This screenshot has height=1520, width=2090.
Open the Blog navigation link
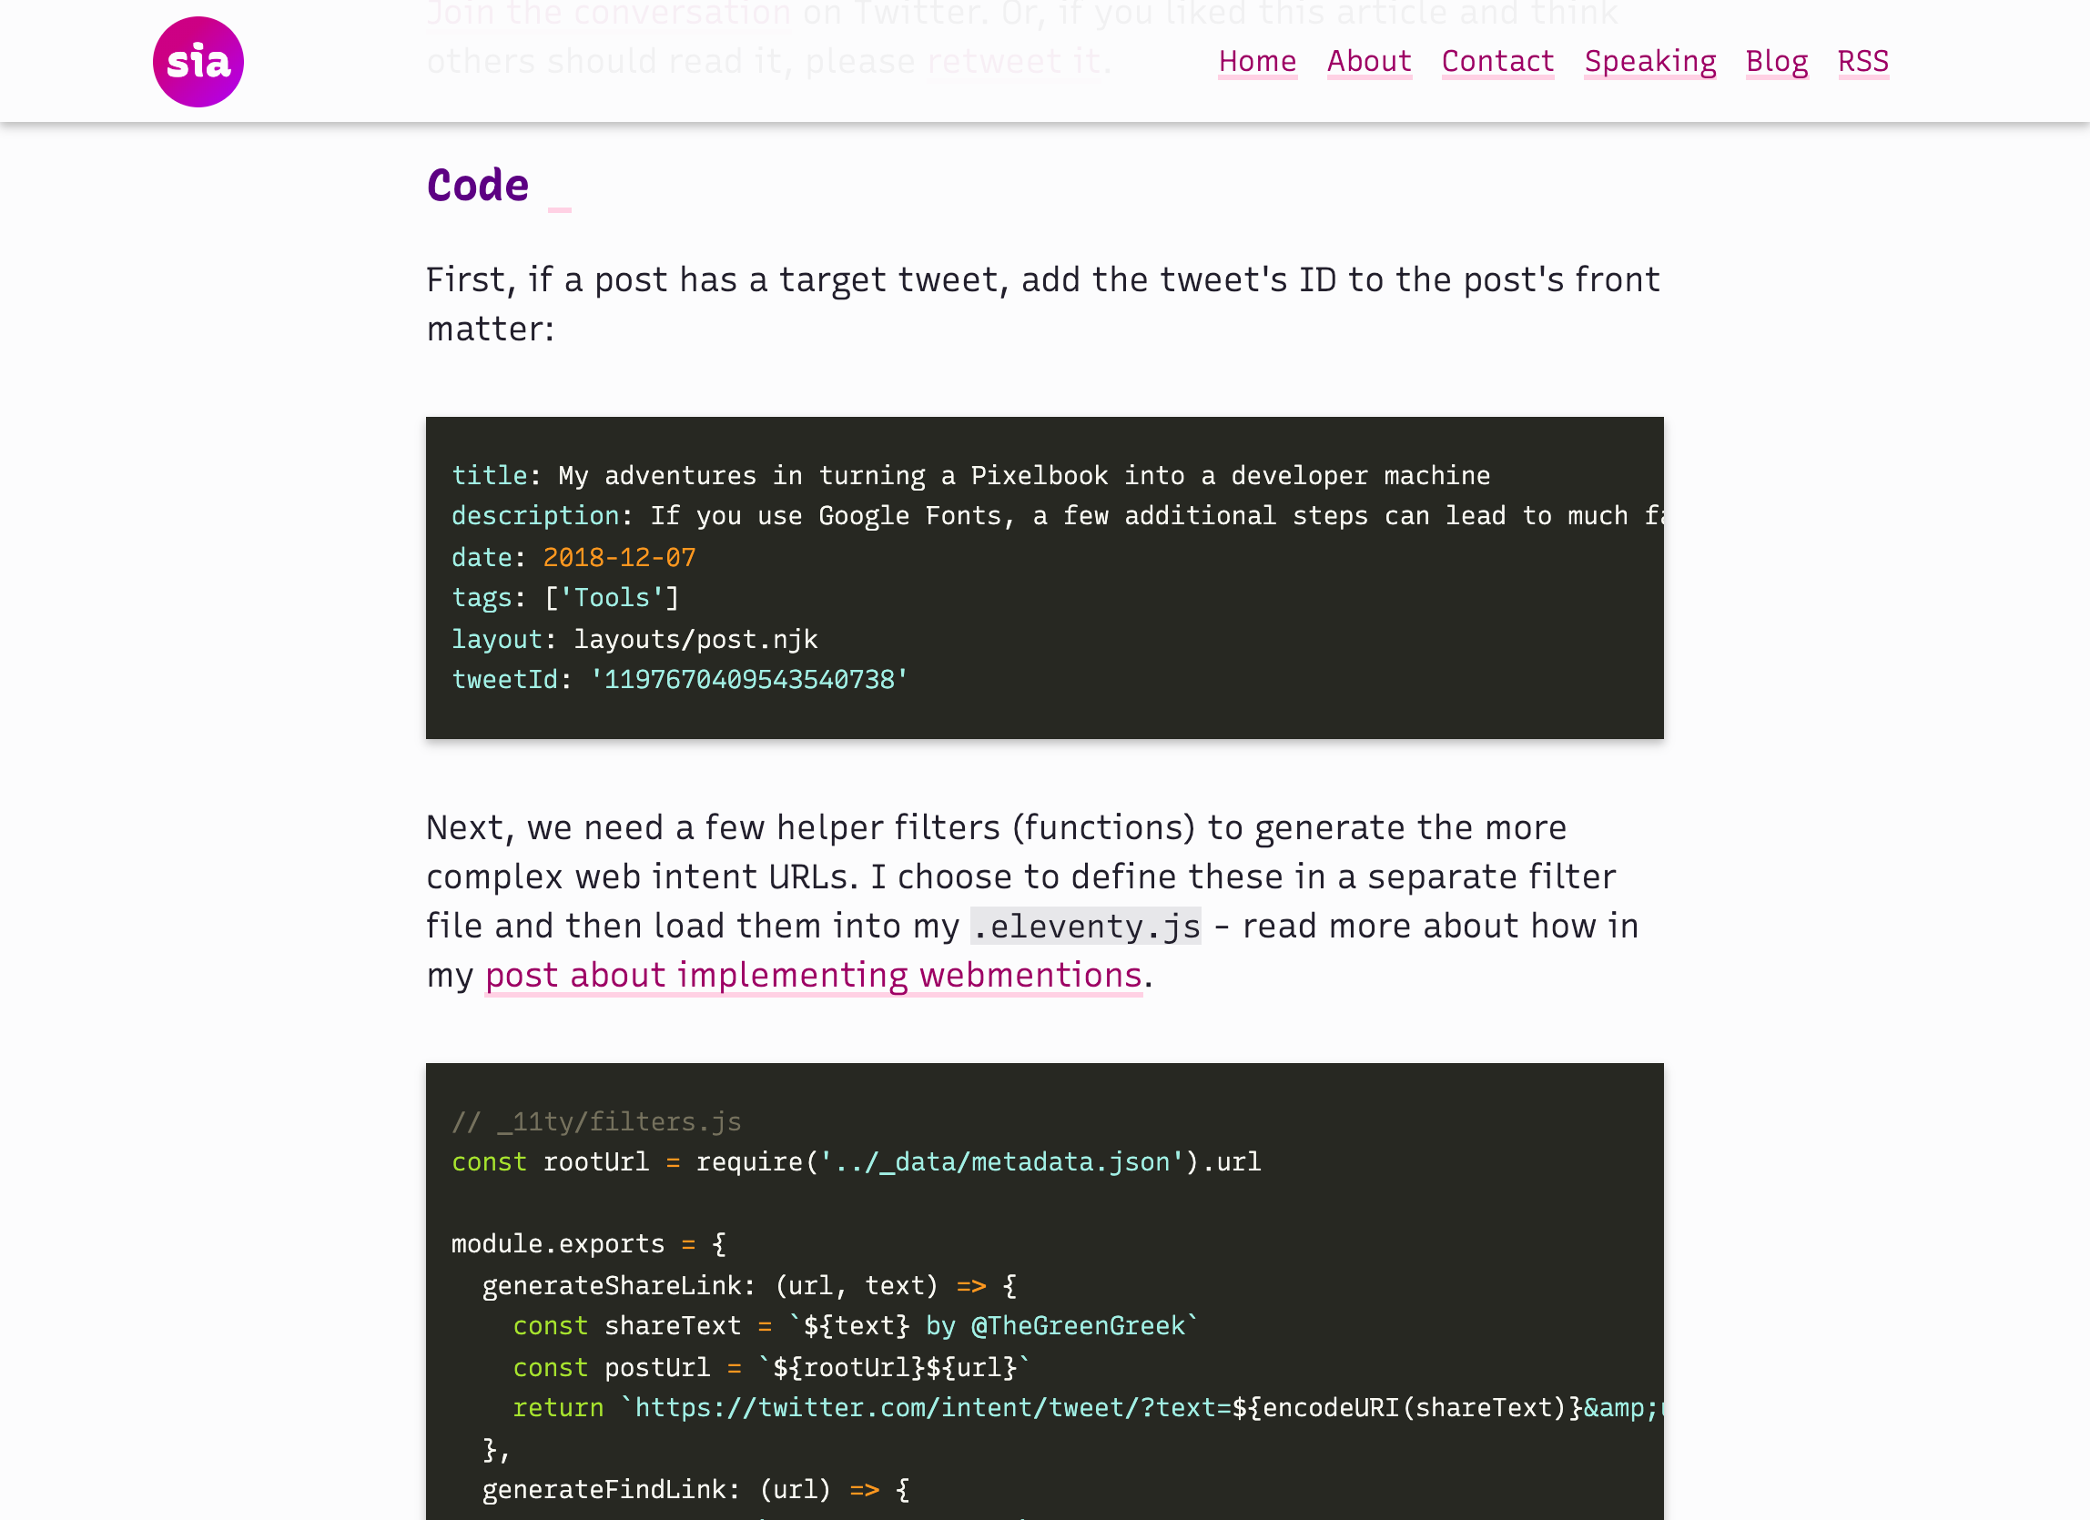[1776, 61]
